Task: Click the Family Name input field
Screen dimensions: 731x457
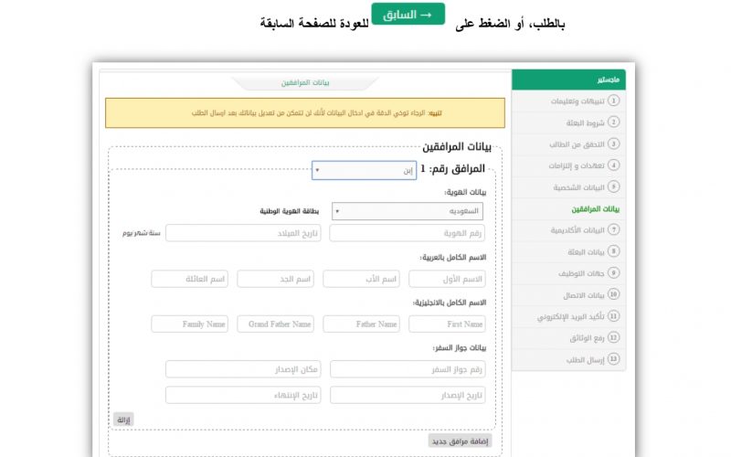Action: coord(190,324)
